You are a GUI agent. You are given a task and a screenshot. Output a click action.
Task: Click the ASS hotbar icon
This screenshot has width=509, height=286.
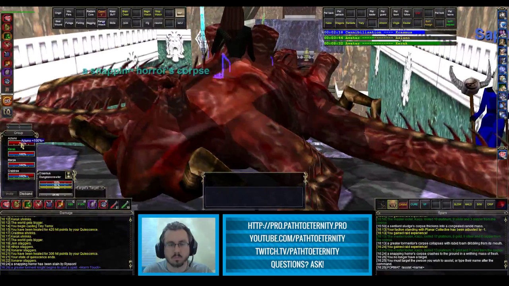[x=70, y=205]
